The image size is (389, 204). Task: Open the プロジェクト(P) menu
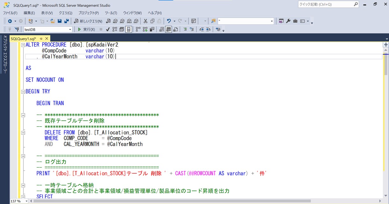coord(89,13)
